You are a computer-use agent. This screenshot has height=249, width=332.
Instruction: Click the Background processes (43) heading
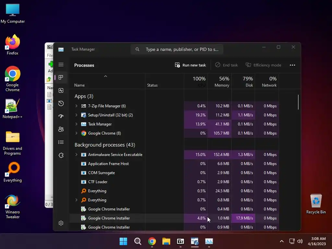tap(105, 145)
